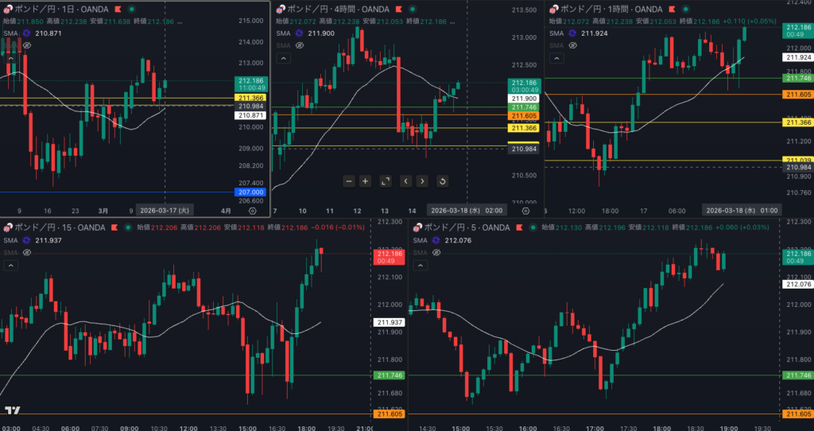This screenshot has width=814, height=431.
Task: Collapse the indicator legend on 15-minute chart
Action: pos(11,266)
